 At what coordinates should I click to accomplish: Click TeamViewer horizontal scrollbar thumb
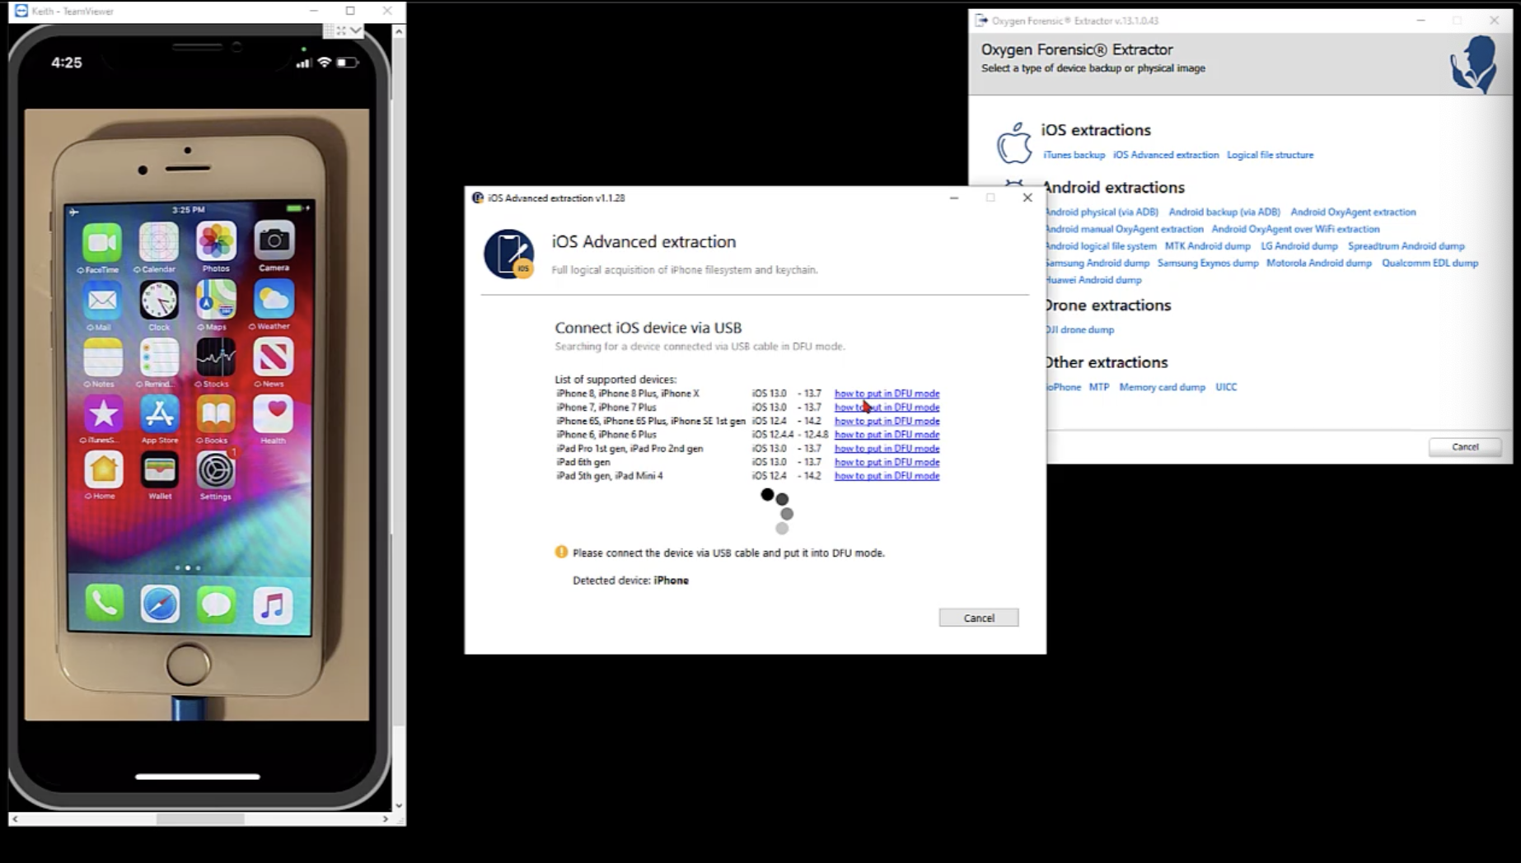point(200,819)
